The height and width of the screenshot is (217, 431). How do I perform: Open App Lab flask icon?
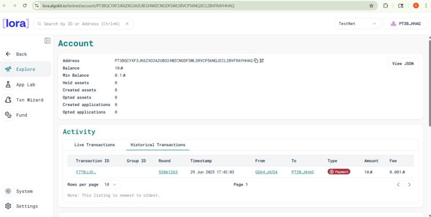pos(8,84)
